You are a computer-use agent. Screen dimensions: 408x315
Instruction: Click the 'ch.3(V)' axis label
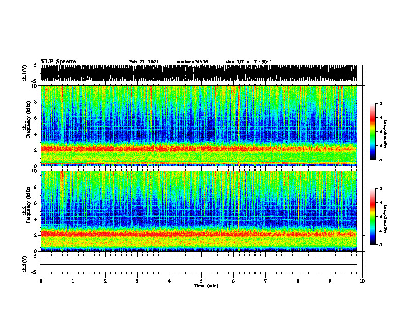[x=25, y=264]
